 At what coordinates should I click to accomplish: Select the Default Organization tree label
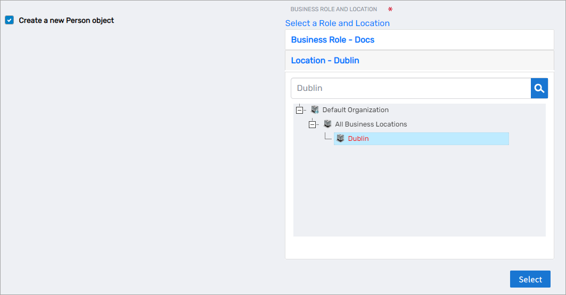pyautogui.click(x=355, y=110)
